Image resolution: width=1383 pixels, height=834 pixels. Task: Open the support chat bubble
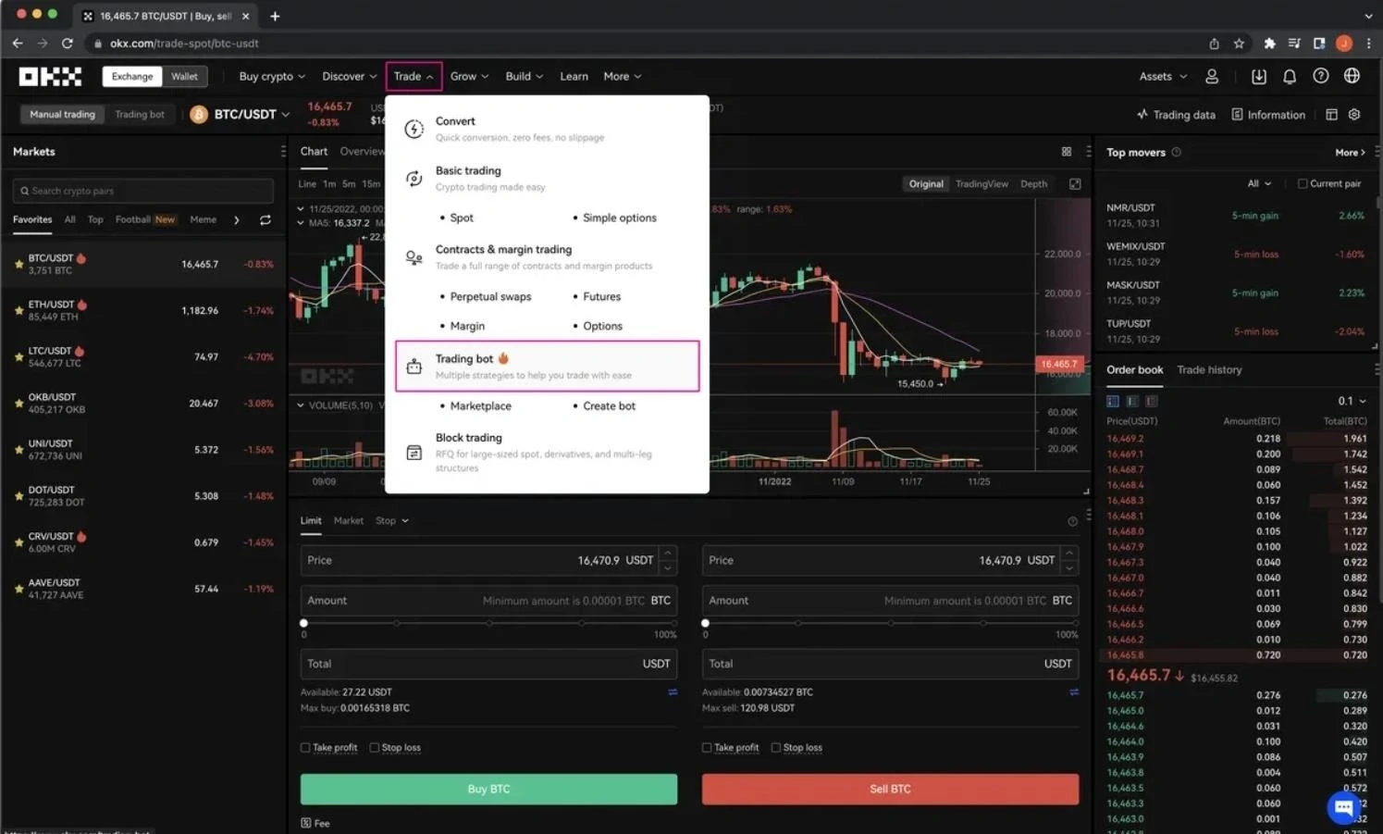(x=1343, y=807)
